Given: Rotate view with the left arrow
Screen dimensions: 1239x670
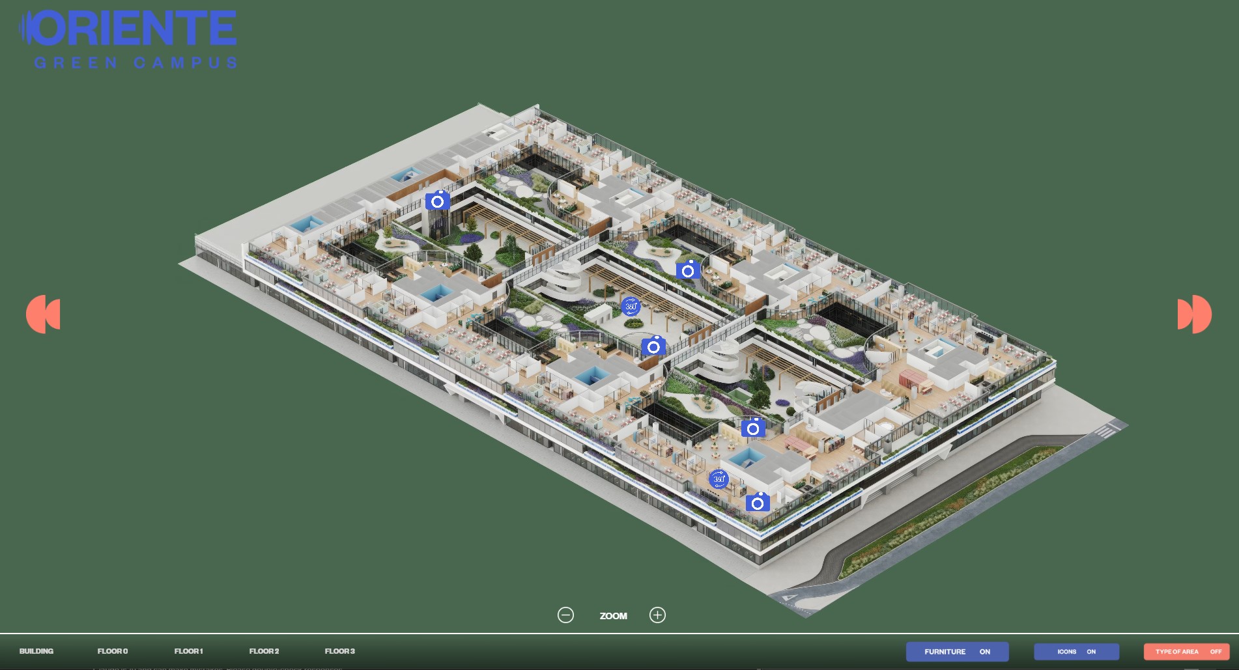Looking at the screenshot, I should point(43,314).
